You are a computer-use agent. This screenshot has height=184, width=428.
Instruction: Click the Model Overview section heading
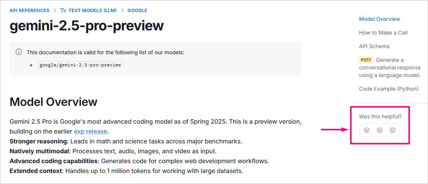click(x=53, y=102)
